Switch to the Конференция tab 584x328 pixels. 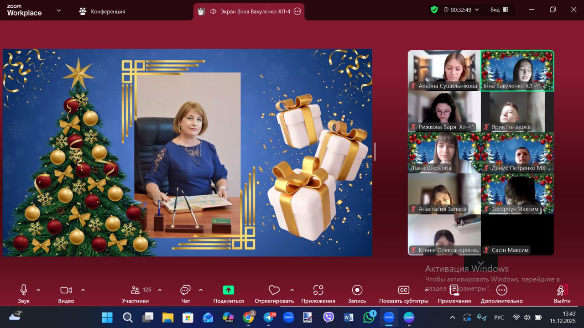pos(102,11)
